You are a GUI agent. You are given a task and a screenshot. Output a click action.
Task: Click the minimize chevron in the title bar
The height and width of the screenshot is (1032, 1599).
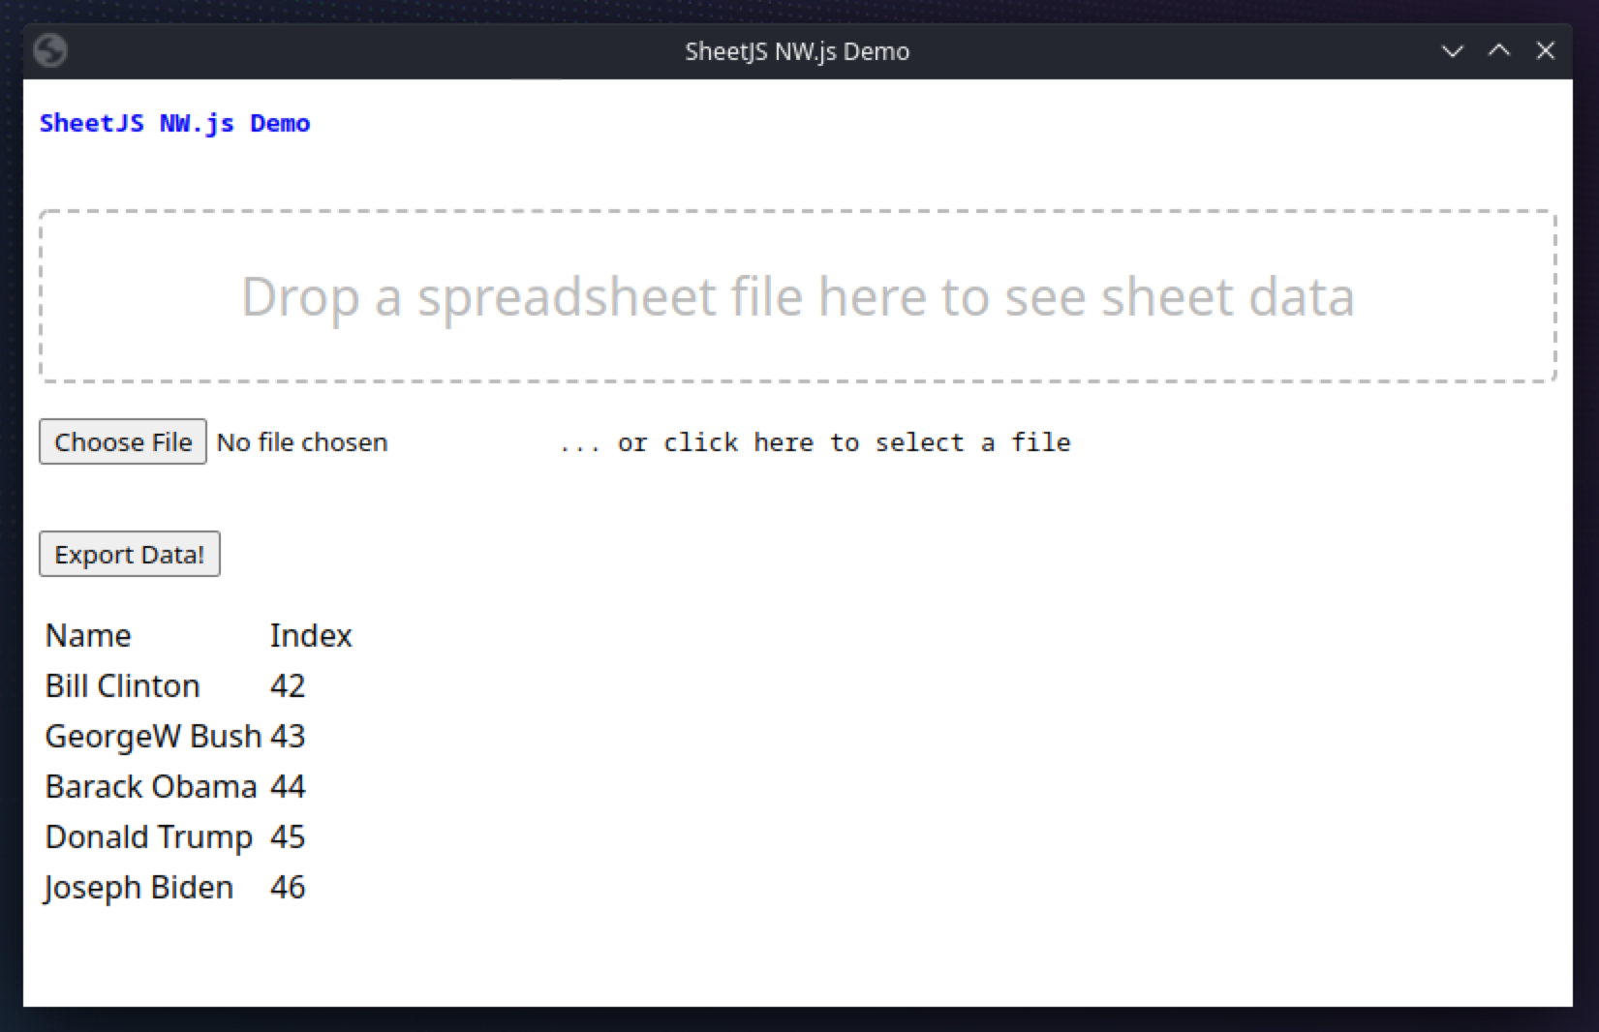1452,51
